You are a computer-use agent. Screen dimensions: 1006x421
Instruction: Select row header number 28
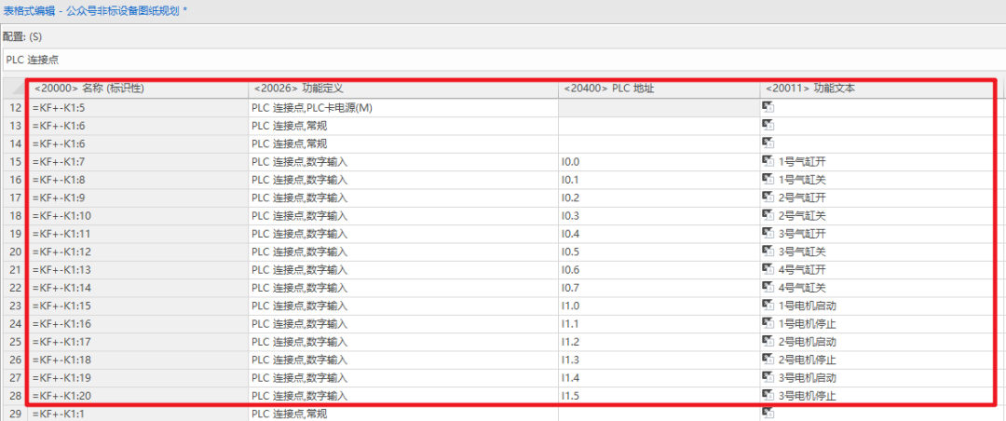(x=15, y=395)
